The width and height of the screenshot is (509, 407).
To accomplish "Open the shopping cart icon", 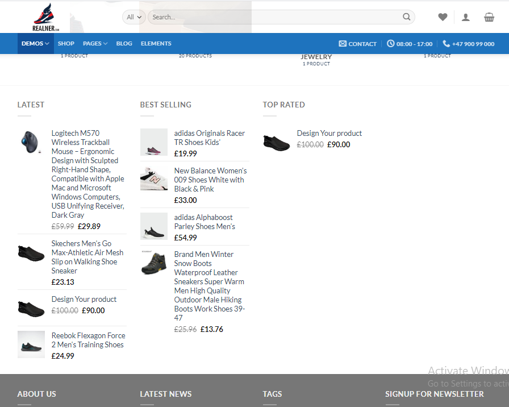I will tap(489, 17).
